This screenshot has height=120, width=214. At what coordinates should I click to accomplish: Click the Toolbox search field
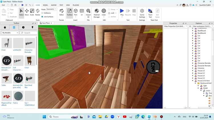point(28,33)
